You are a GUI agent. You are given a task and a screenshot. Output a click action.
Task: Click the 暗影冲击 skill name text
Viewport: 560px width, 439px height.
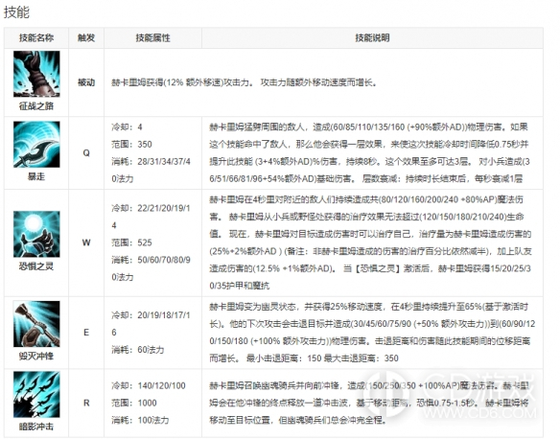coord(36,427)
